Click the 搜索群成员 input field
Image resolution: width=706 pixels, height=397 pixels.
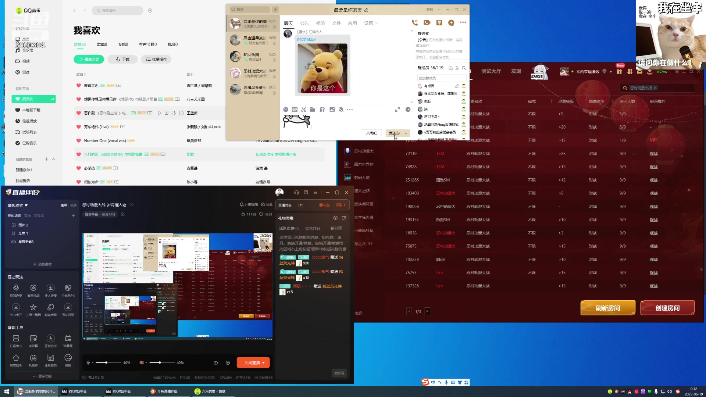[442, 78]
